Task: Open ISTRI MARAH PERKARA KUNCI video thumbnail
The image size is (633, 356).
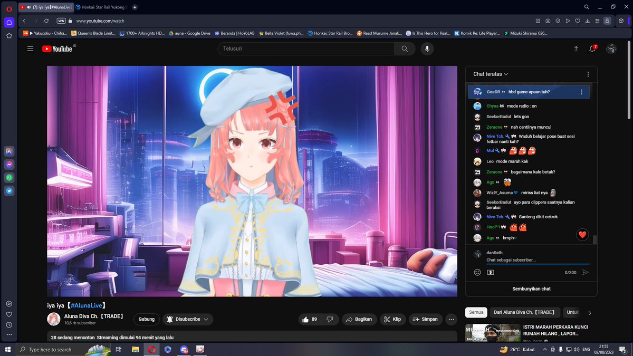Action: (492, 332)
